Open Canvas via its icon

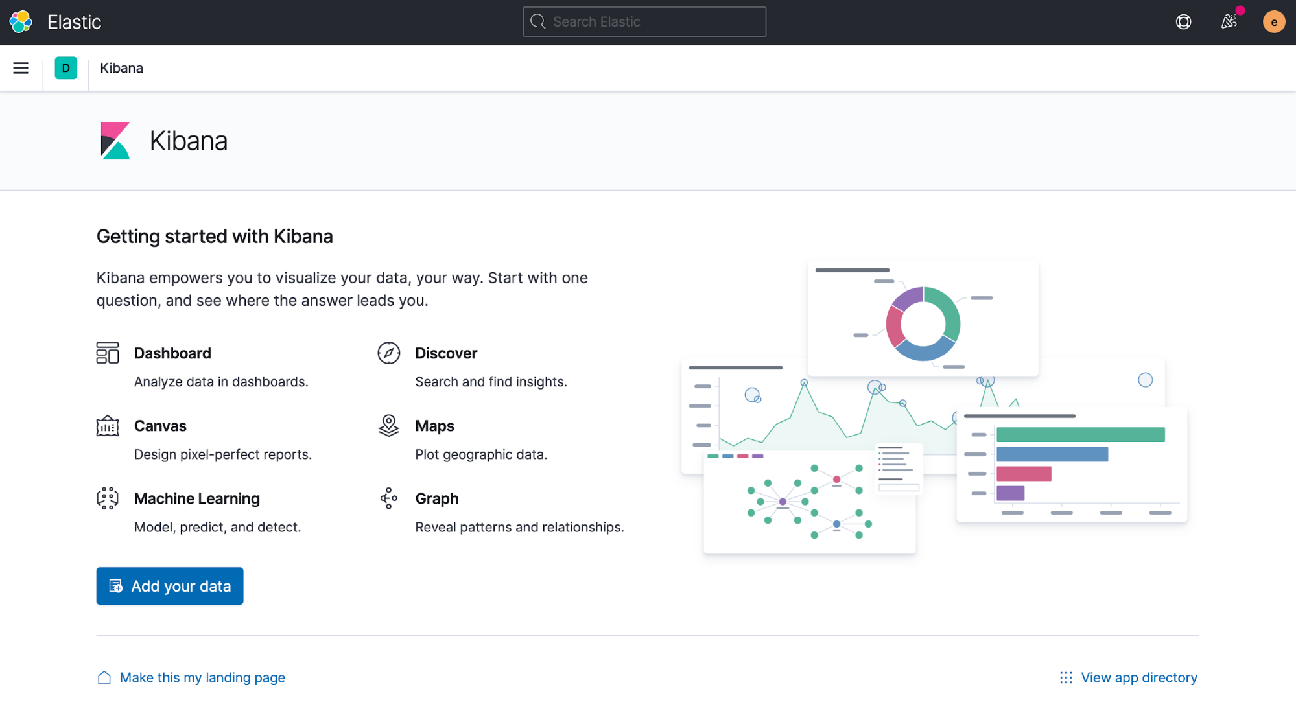click(x=108, y=426)
